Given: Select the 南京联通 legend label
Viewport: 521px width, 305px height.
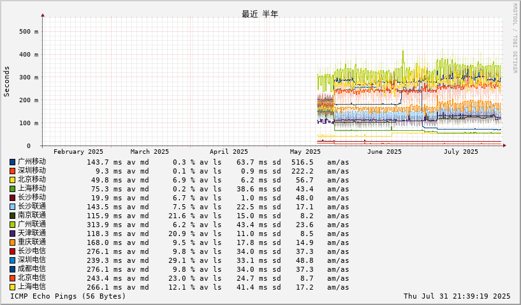Looking at the screenshot, I should pyautogui.click(x=32, y=216).
